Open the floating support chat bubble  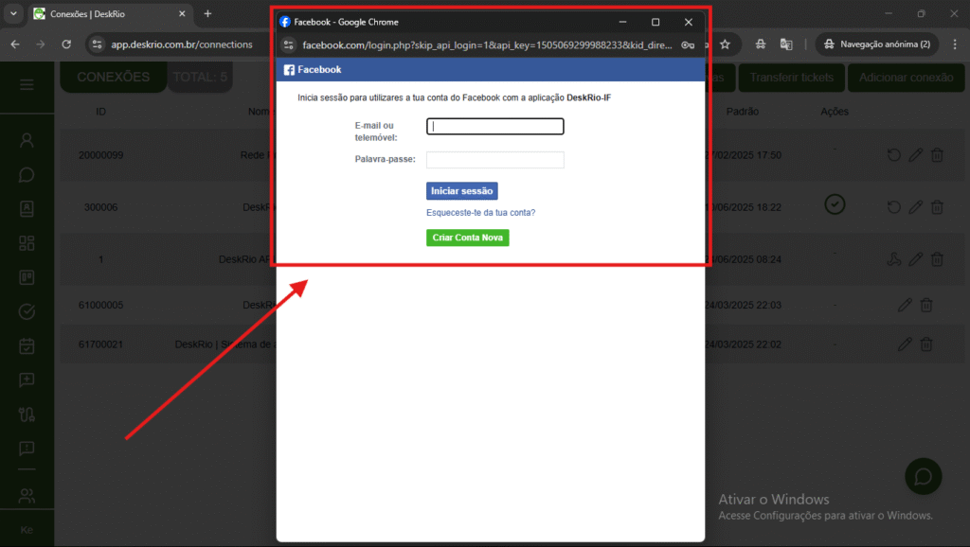923,477
